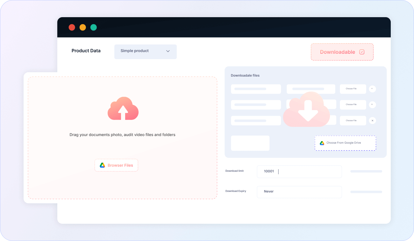Remove the first downloadable file row
The height and width of the screenshot is (241, 414).
(372, 89)
